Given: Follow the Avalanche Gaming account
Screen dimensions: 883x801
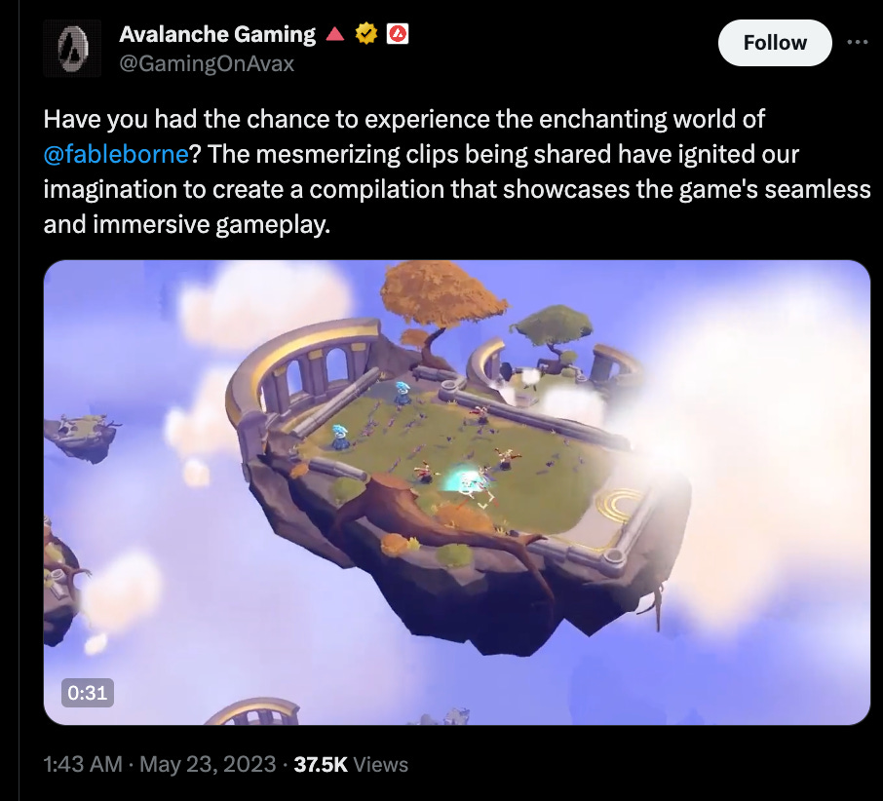Looking at the screenshot, I should 775,43.
